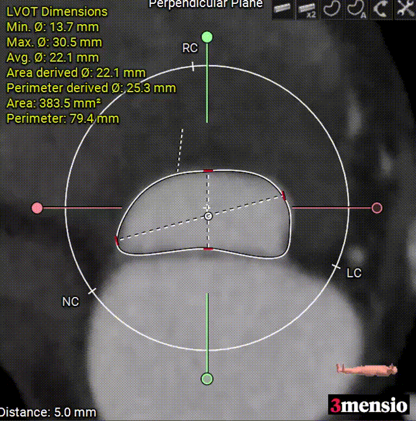
Task: Click the NC cusp marker label
Action: point(70,302)
